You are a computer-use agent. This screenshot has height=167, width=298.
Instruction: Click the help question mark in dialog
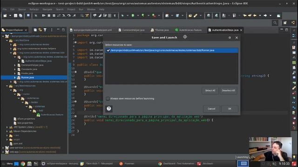(x=108, y=109)
